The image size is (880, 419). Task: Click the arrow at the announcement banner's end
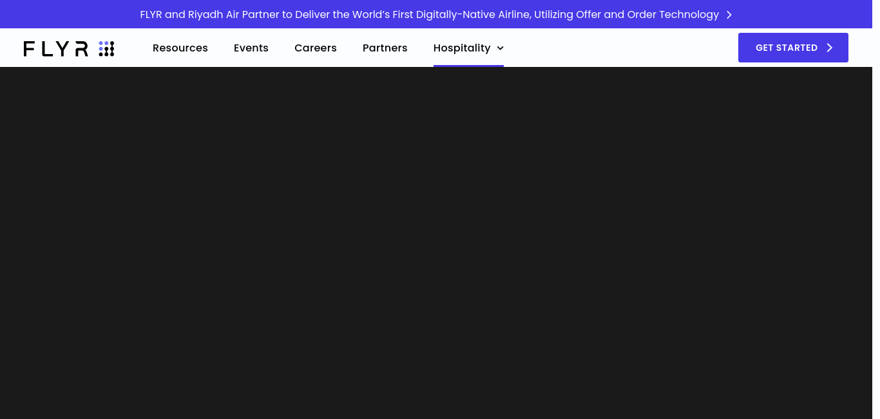(729, 15)
